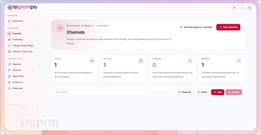Viewport: 261px width, 135px height.
Task: Click the sparkle icon on Recent card
Action: click(x=239, y=61)
